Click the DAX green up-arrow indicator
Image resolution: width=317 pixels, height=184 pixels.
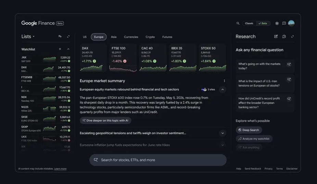94,61
